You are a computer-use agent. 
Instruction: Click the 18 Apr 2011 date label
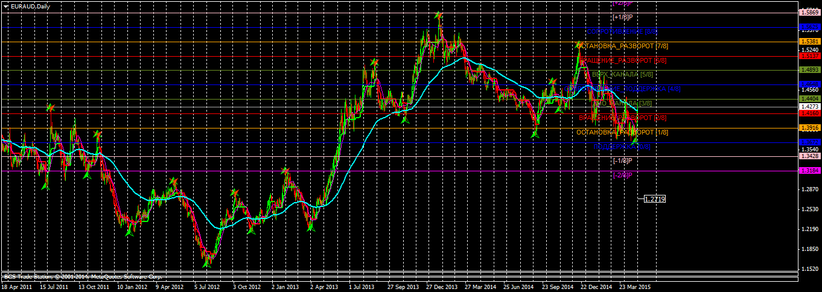pos(17,287)
